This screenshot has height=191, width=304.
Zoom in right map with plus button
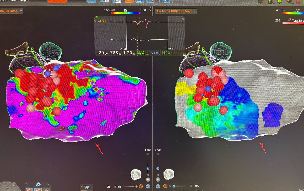[x=158, y=154]
